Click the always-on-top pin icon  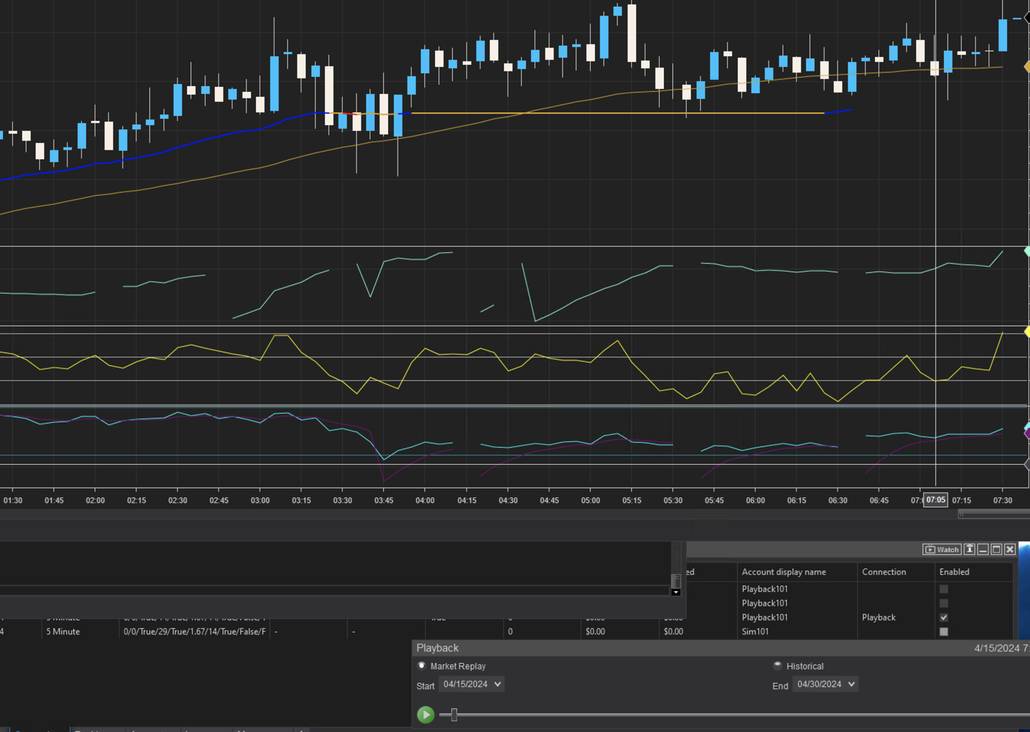[x=969, y=550]
